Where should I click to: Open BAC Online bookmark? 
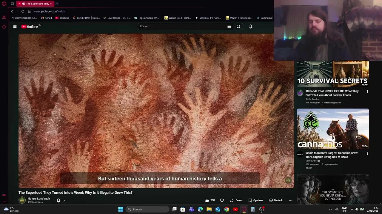(117, 18)
